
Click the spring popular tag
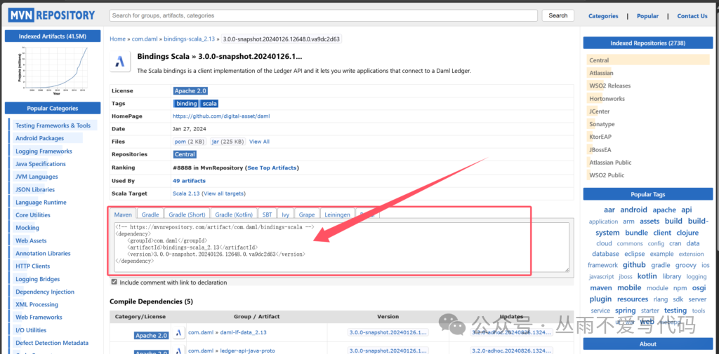pyautogui.click(x=625, y=311)
